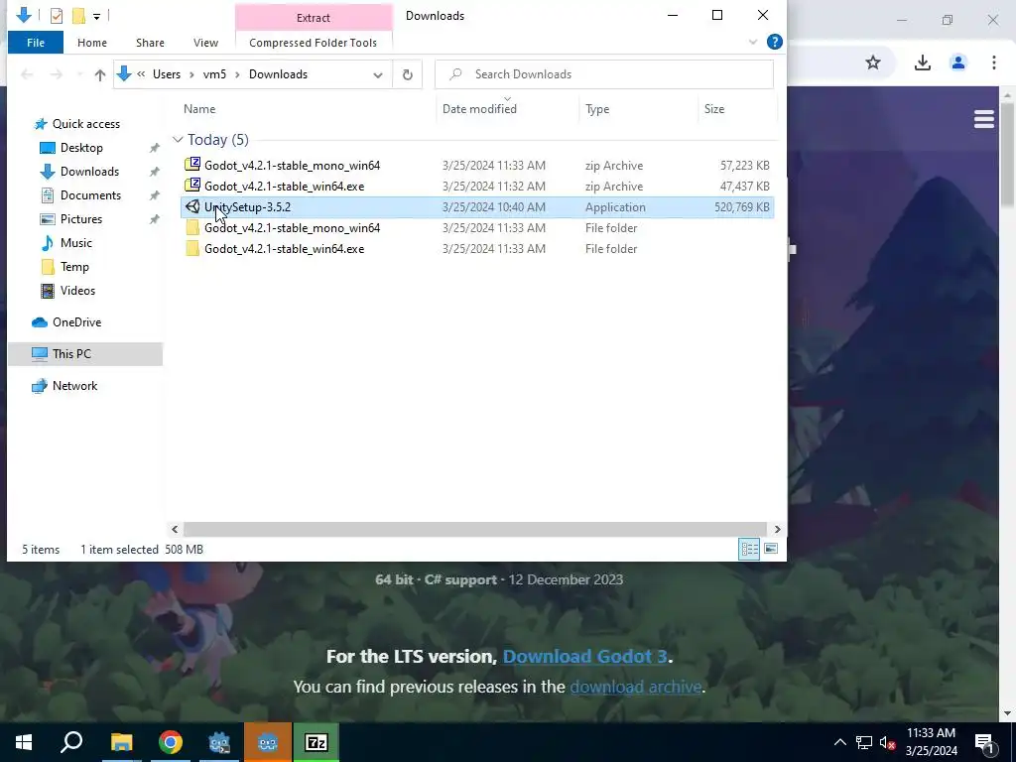Bookmark the page with Chrome's star icon
The width and height of the screenshot is (1016, 762).
[x=873, y=63]
